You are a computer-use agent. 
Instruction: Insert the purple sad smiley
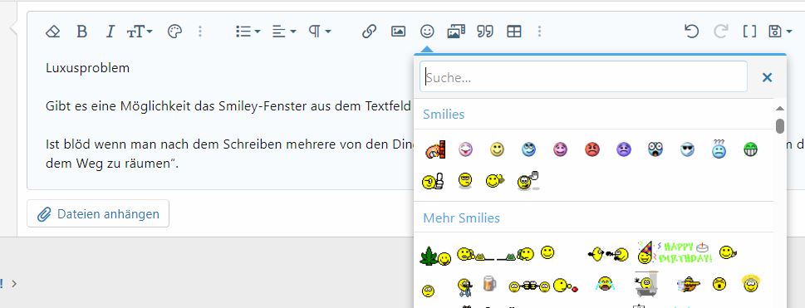point(624,150)
